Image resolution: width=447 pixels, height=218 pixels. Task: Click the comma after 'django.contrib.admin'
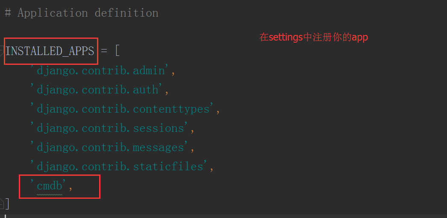(x=173, y=72)
